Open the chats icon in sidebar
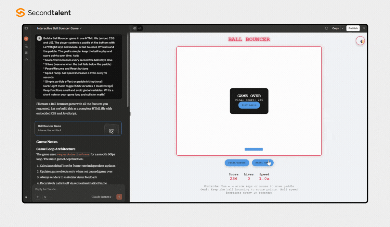 point(26,46)
